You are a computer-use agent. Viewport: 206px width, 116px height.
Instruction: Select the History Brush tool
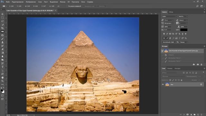(2, 46)
